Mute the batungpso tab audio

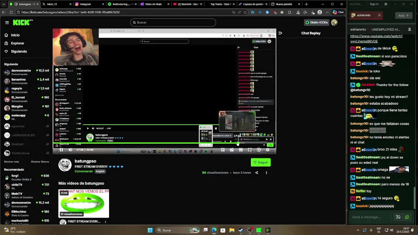click(16, 4)
